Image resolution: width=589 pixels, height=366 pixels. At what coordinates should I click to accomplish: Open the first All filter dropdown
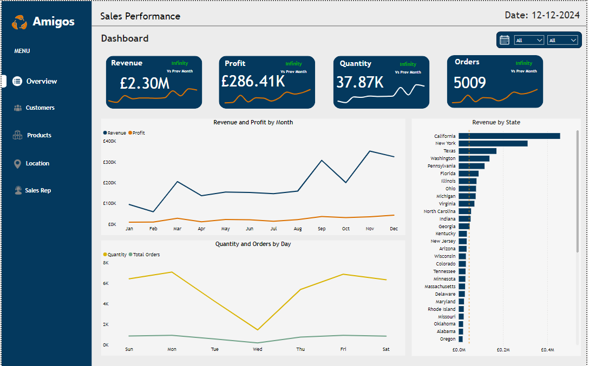(529, 39)
